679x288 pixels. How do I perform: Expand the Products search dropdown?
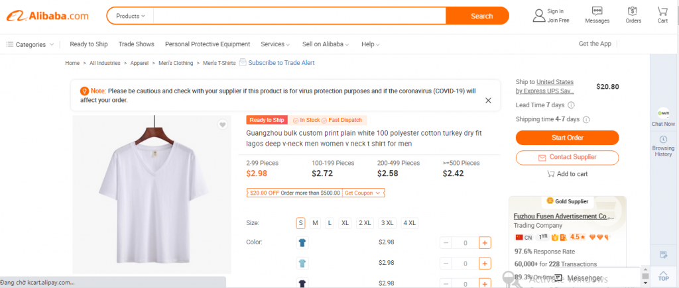tap(131, 16)
